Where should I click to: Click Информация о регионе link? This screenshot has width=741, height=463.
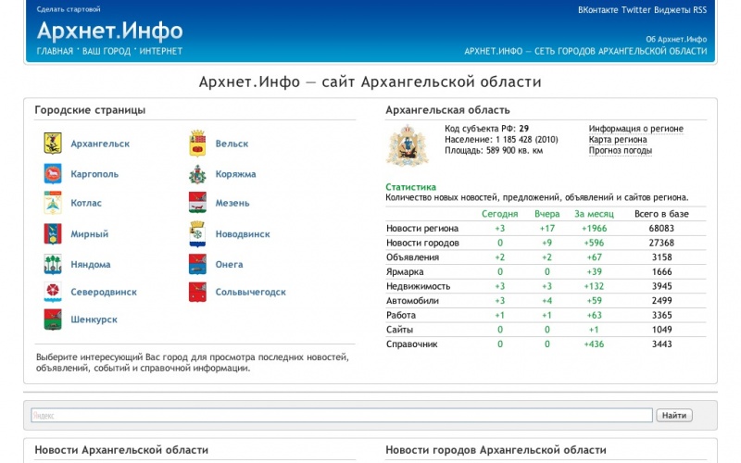pyautogui.click(x=636, y=129)
